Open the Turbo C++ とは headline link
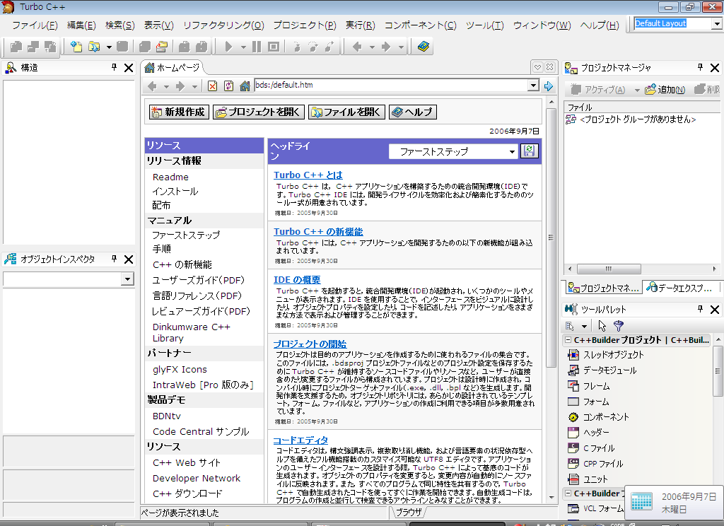 point(308,175)
